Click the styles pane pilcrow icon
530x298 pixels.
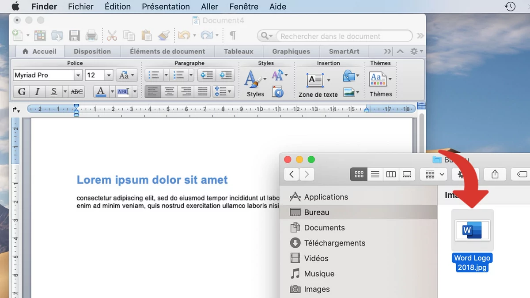coord(278,92)
